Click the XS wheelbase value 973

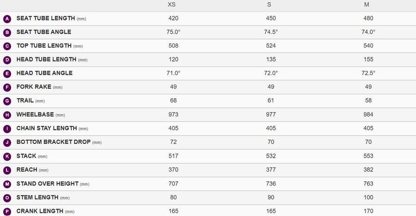click(173, 114)
